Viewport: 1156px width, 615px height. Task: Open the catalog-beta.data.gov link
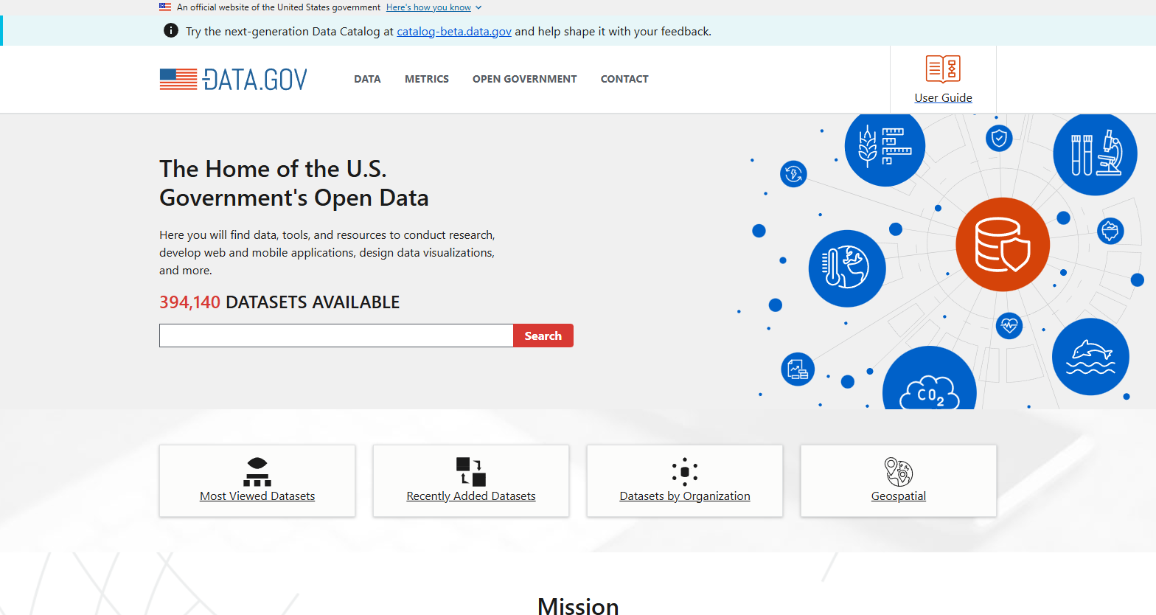[454, 32]
